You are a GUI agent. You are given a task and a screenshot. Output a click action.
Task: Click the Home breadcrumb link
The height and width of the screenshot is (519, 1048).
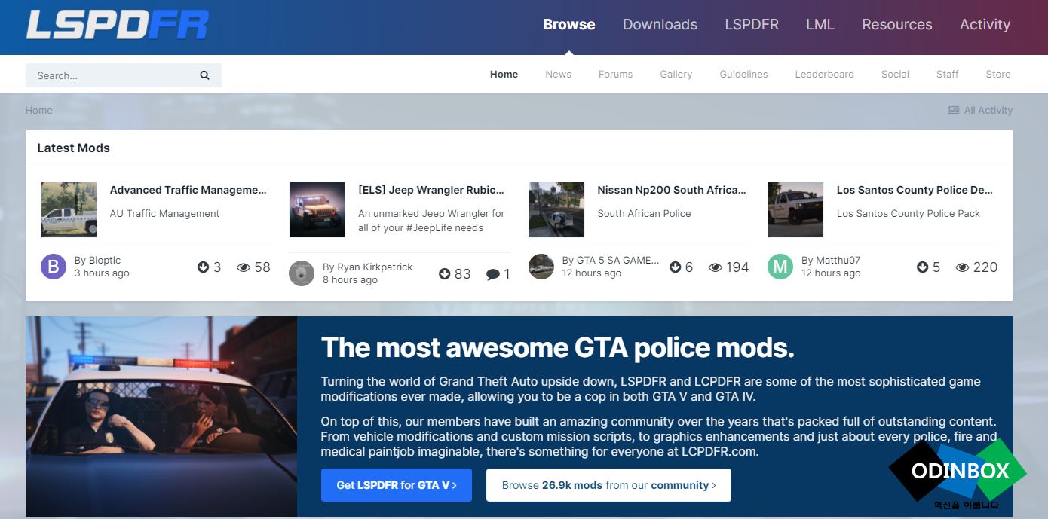point(39,110)
